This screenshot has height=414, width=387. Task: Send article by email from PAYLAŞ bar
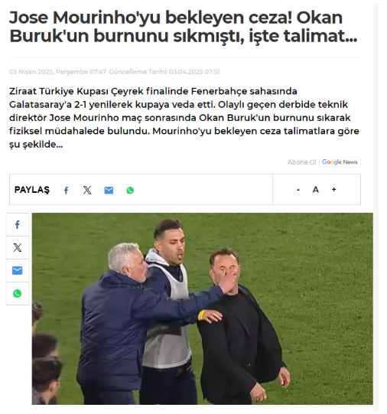[109, 190]
